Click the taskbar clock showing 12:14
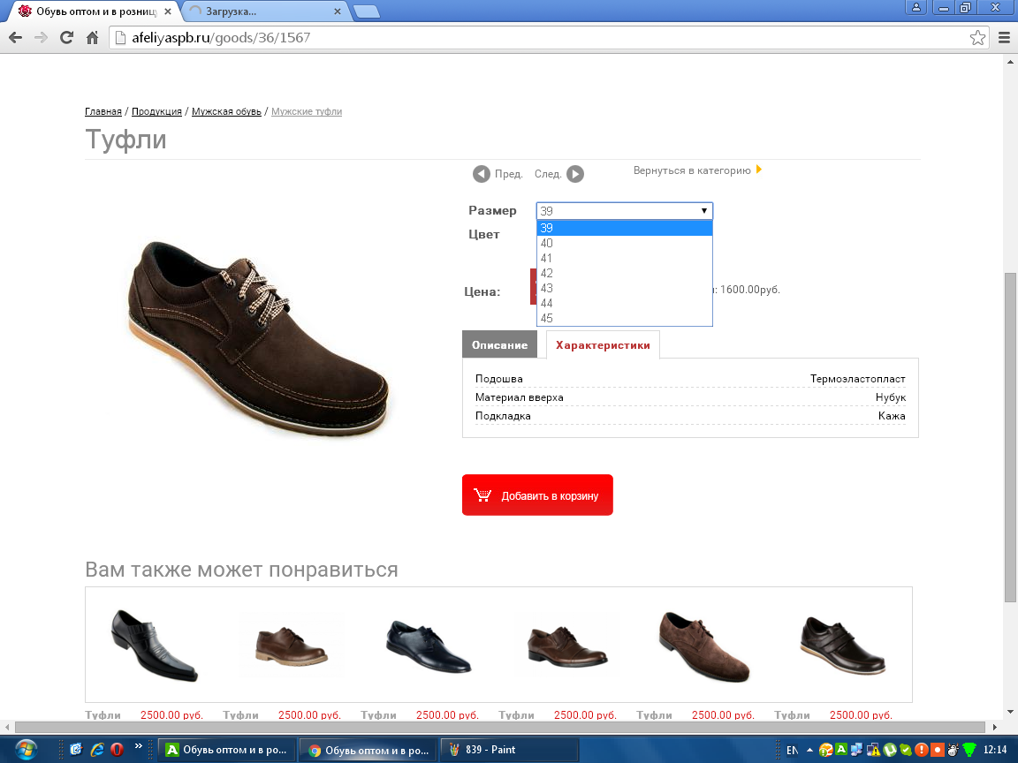The width and height of the screenshot is (1018, 763). 995,750
